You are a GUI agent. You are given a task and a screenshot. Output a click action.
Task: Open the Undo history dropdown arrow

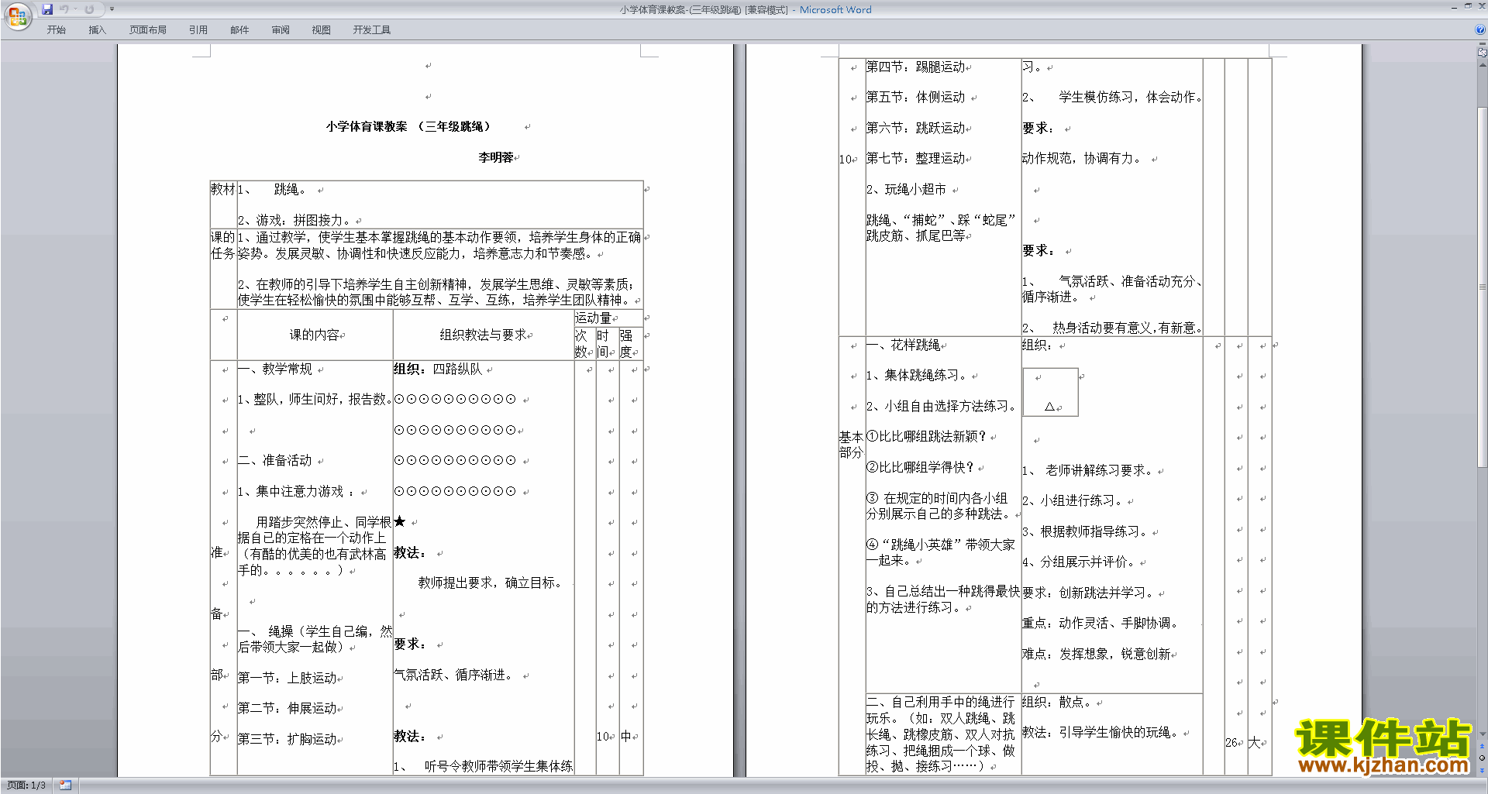tap(75, 9)
